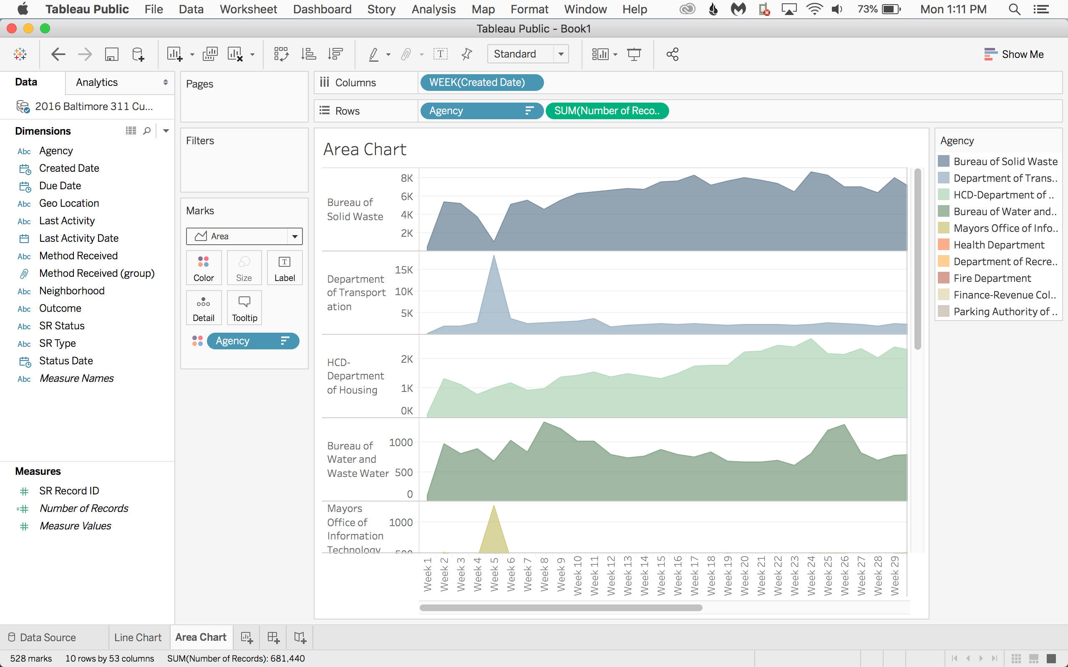
Task: Expand the Analytics pane selector arrows
Action: (x=166, y=83)
